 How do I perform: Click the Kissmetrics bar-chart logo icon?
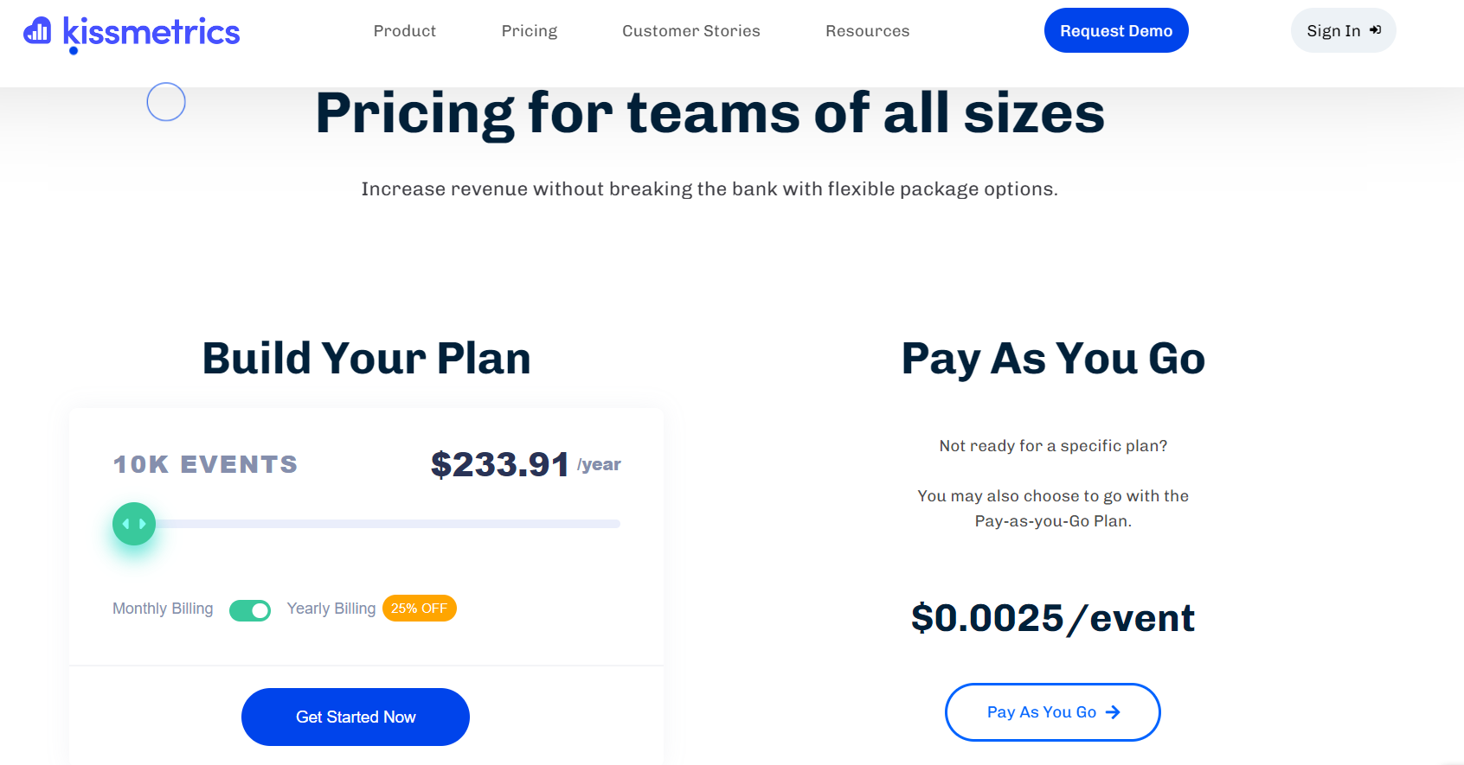(x=37, y=31)
